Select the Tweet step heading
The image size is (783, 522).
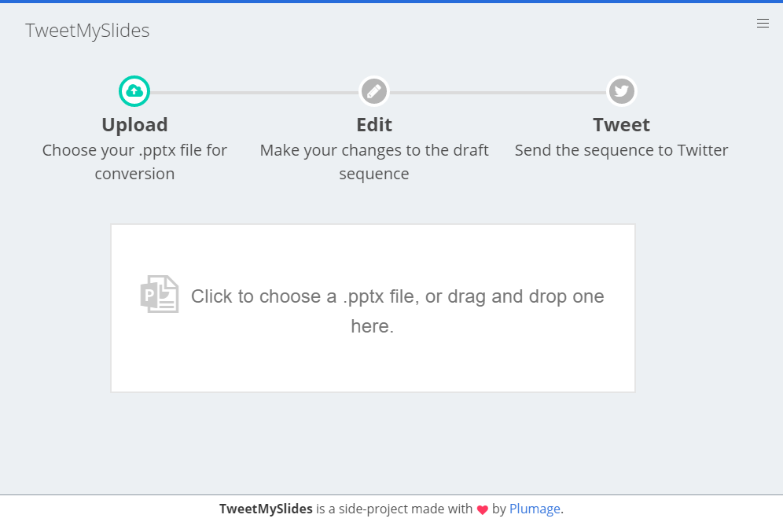point(621,124)
